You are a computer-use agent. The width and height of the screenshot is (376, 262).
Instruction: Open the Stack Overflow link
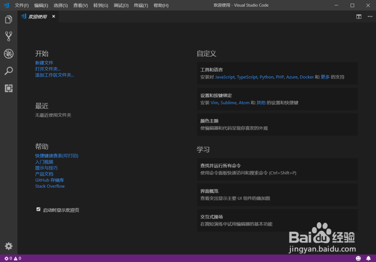coord(50,186)
